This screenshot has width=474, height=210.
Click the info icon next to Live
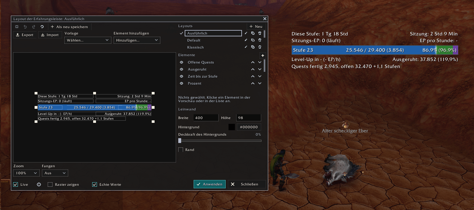point(39,184)
